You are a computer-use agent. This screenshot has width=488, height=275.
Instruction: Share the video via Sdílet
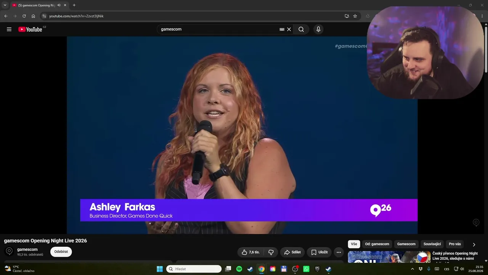292,252
